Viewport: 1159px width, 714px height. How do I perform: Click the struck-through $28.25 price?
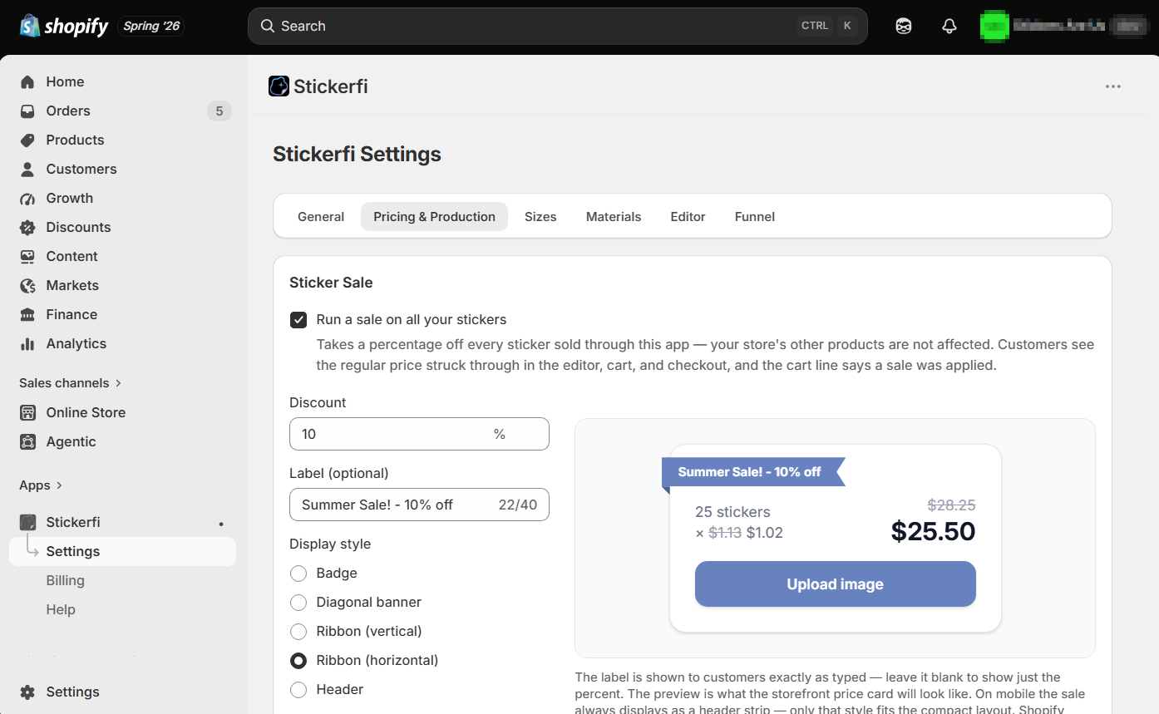(x=951, y=505)
